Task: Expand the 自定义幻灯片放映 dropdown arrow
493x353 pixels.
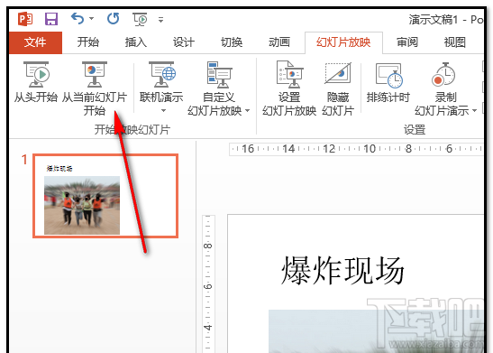Action: [x=247, y=110]
